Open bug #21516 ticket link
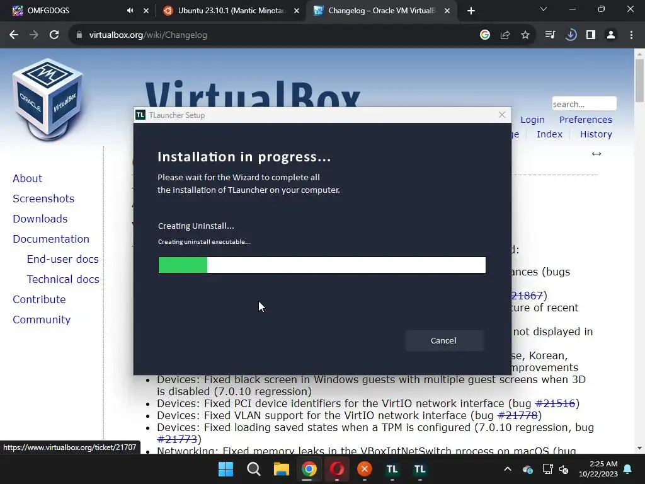This screenshot has height=484, width=645. click(555, 403)
